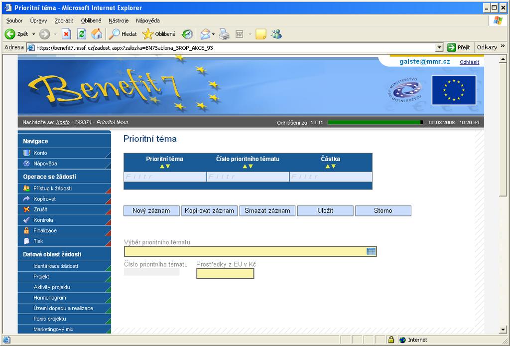This screenshot has height=346, width=510.
Task: Sort Částka column ascending
Action: (x=328, y=167)
